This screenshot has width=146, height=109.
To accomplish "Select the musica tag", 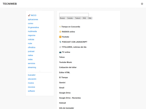I will (31, 83).
